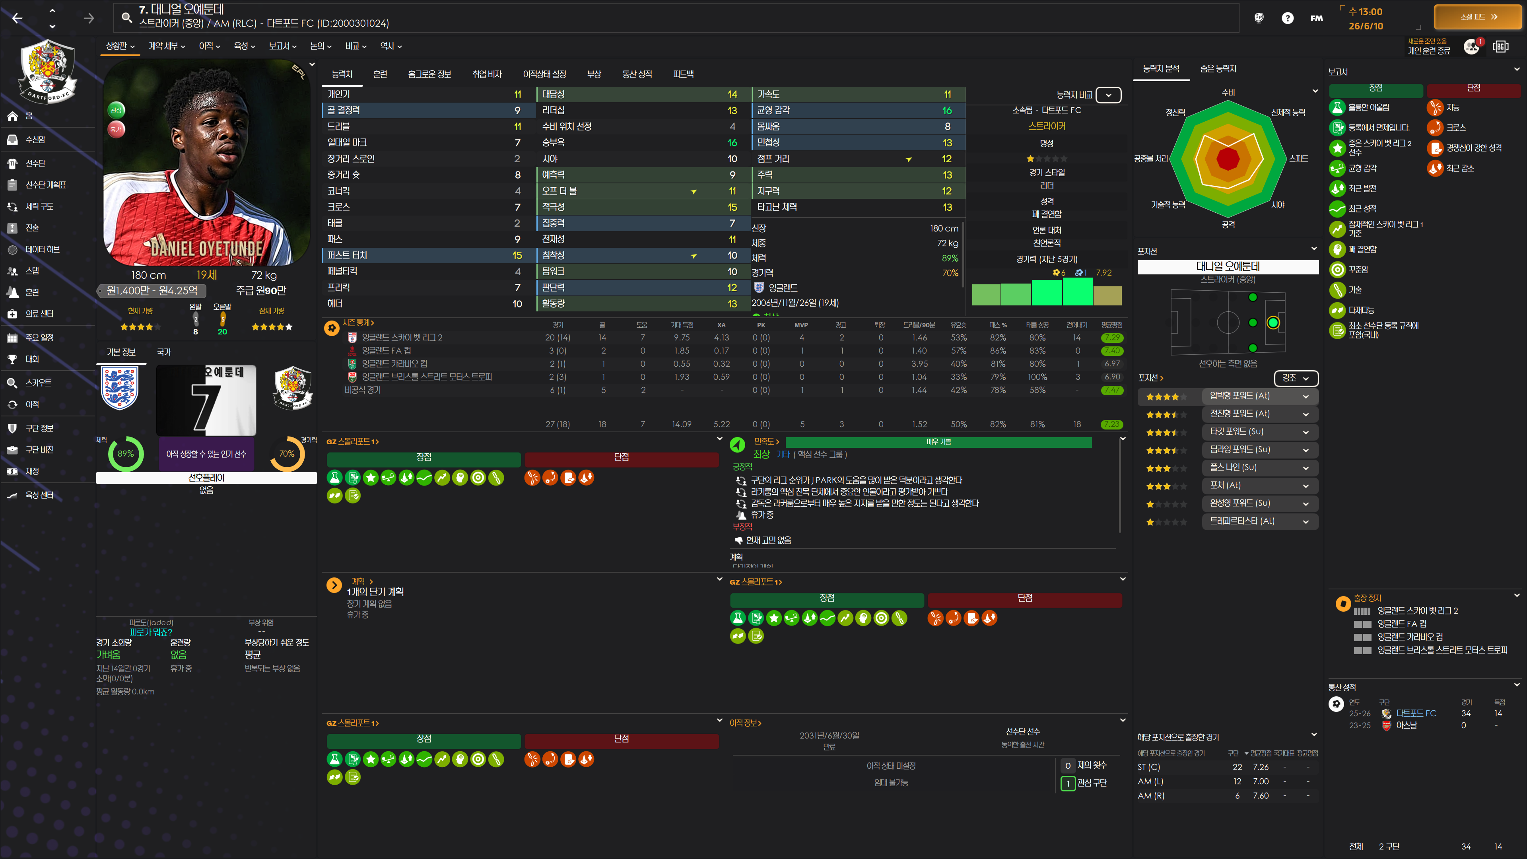This screenshot has width=1527, height=859.
Task: Open the 강조 position dropdown
Action: (x=1295, y=378)
